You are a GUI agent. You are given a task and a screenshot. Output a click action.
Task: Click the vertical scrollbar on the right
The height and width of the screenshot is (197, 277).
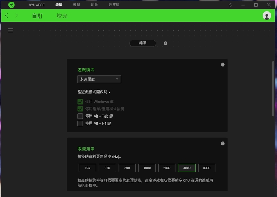(273, 88)
